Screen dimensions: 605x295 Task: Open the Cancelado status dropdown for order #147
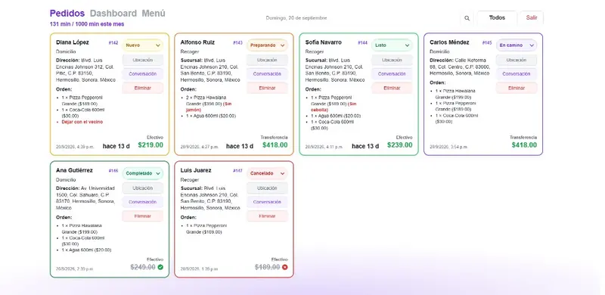(x=268, y=173)
